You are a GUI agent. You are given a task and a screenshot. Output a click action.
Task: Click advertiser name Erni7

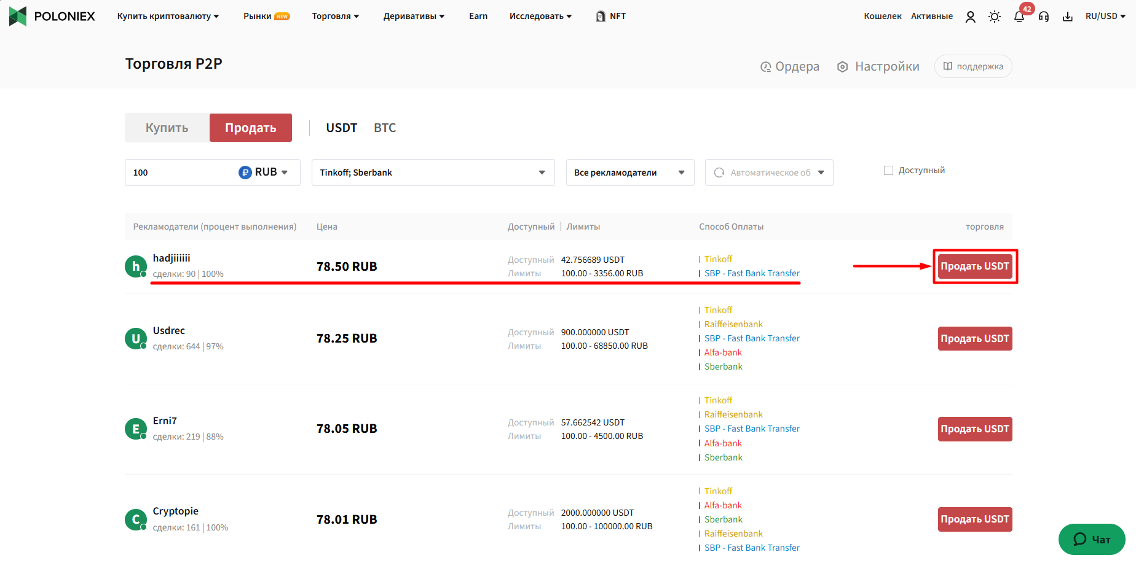pyautogui.click(x=165, y=421)
